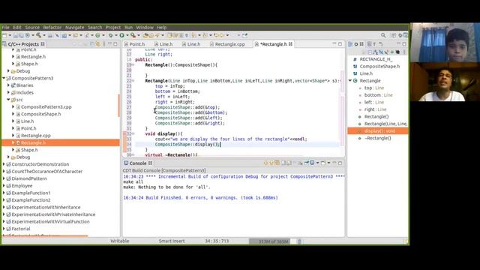The image size is (480, 270).
Task: Toggle code folding at line 22 constructor
Action: coord(133,81)
